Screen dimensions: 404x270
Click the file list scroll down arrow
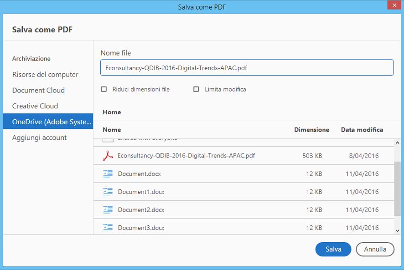397,231
